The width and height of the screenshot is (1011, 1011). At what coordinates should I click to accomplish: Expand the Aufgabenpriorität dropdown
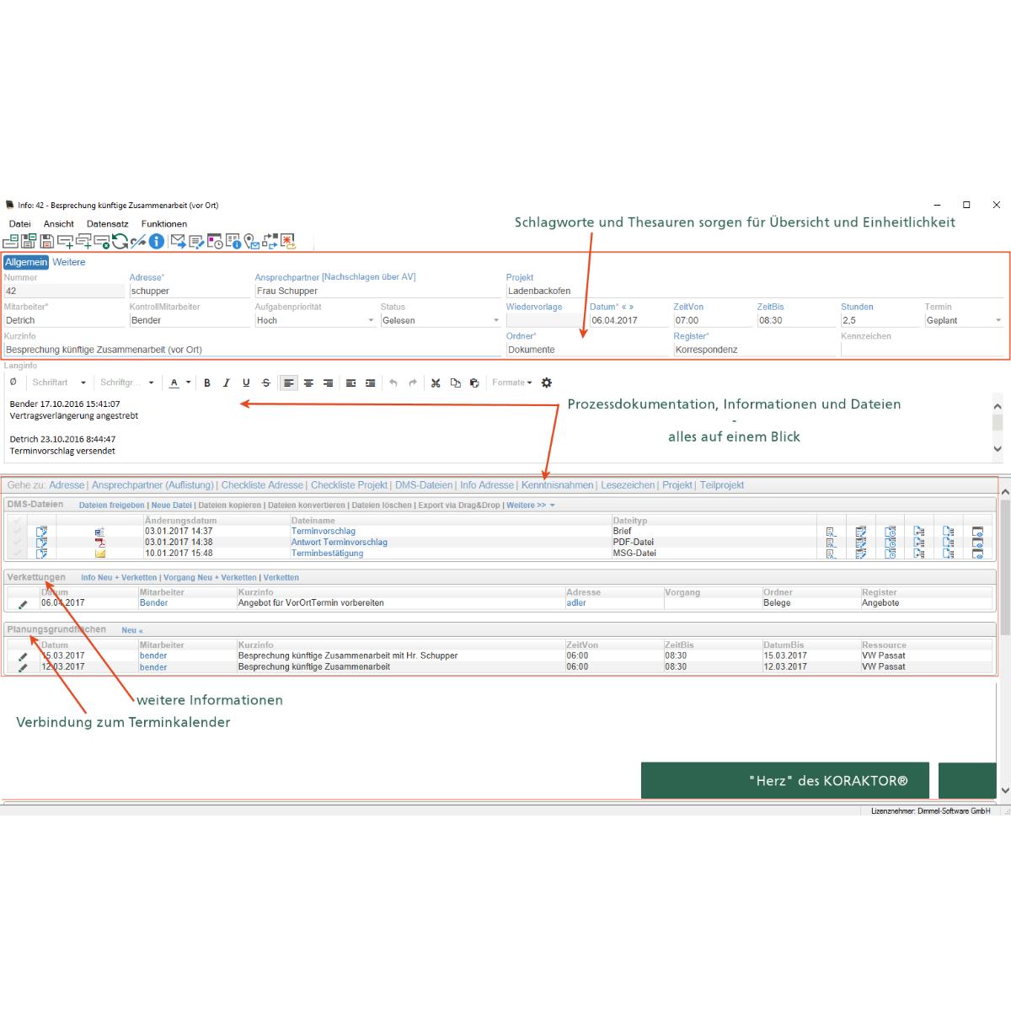(372, 321)
